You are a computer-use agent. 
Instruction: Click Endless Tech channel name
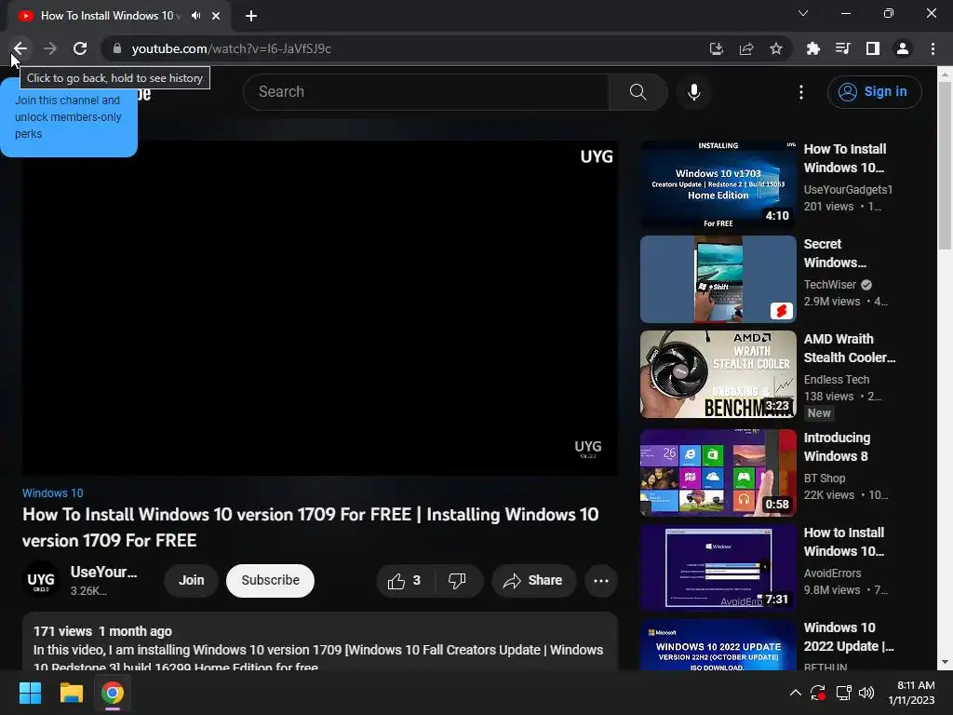[837, 380]
